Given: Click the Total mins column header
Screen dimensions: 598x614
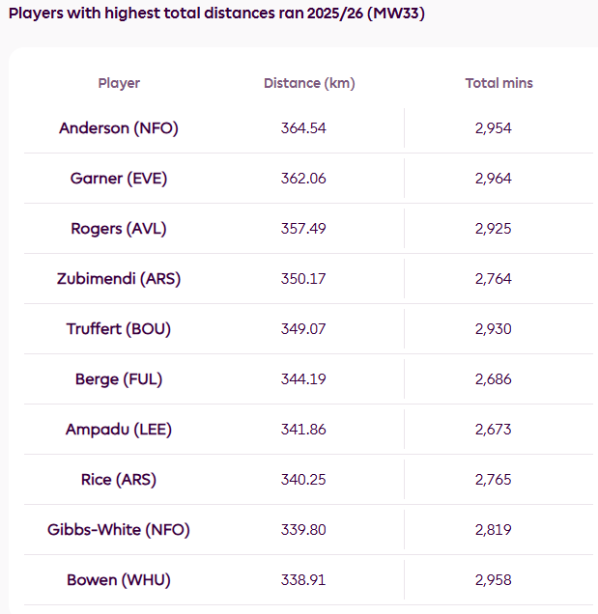Looking at the screenshot, I should 498,83.
